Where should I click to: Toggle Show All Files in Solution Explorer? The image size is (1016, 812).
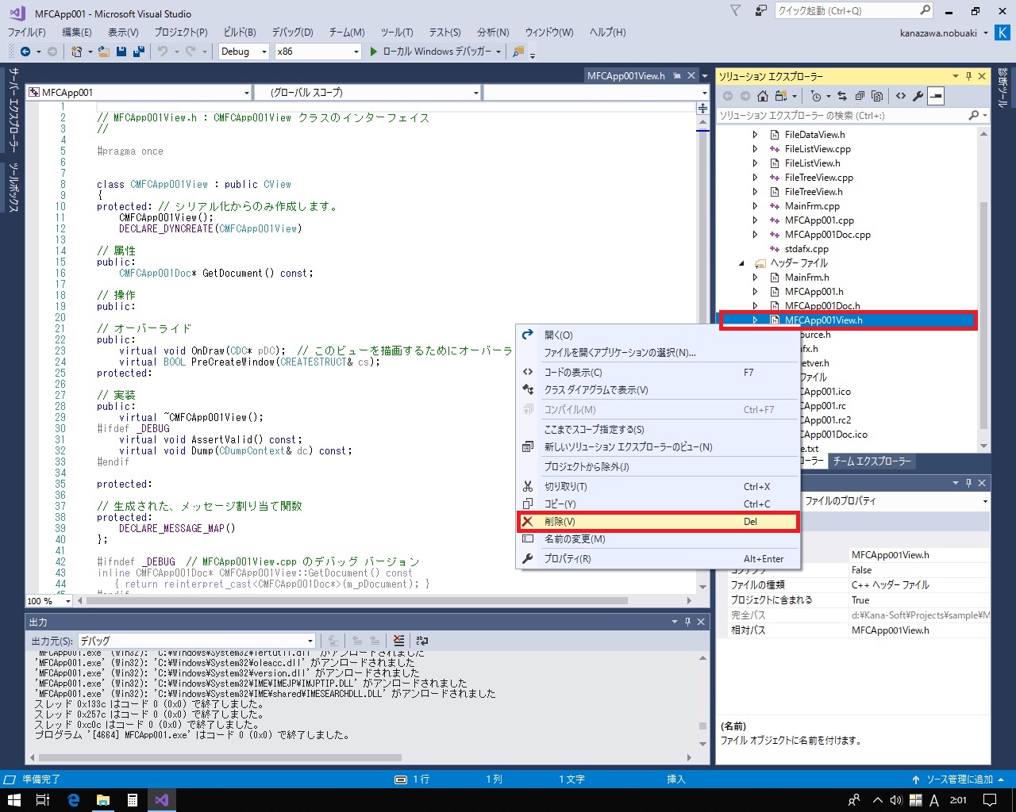point(877,96)
